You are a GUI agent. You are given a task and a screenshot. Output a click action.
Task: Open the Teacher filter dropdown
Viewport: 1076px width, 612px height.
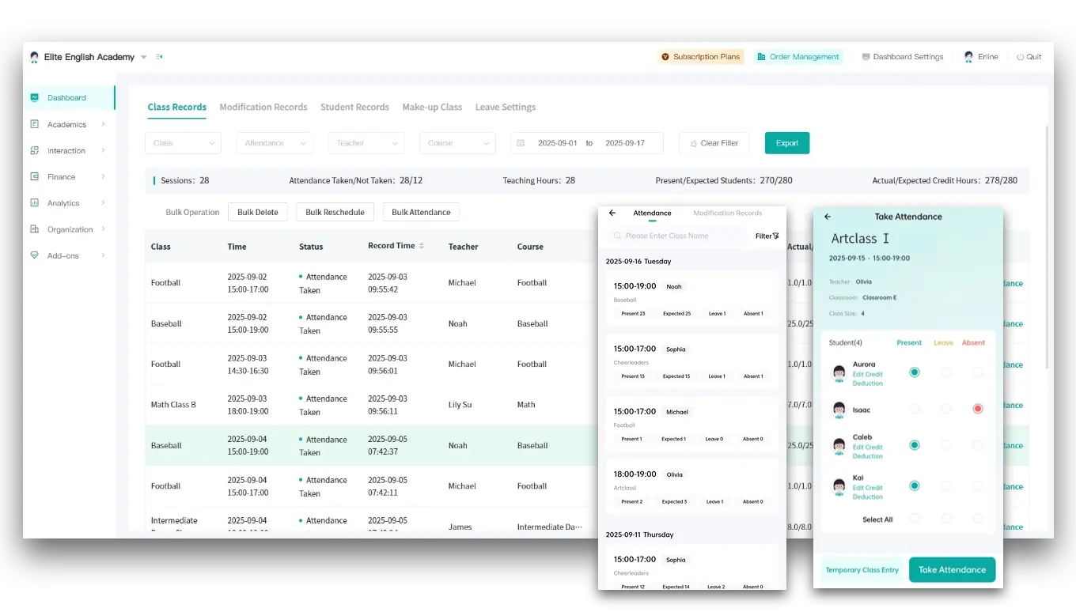coord(366,142)
